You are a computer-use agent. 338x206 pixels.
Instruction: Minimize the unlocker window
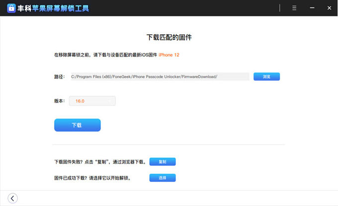(312, 8)
